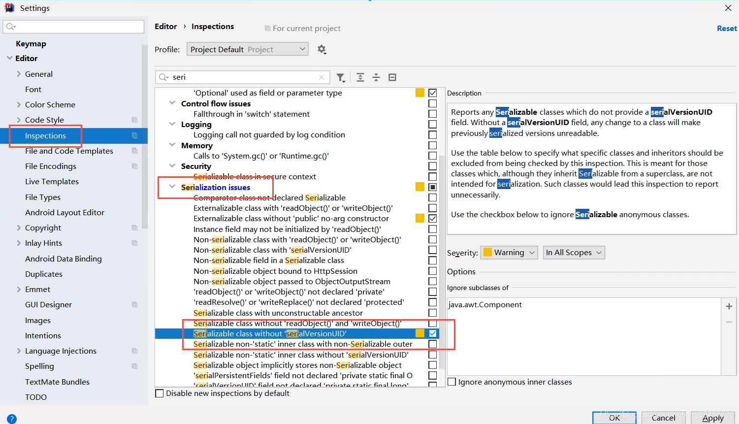This screenshot has width=739, height=424.
Task: Select the Keymap settings page
Action: (31, 43)
